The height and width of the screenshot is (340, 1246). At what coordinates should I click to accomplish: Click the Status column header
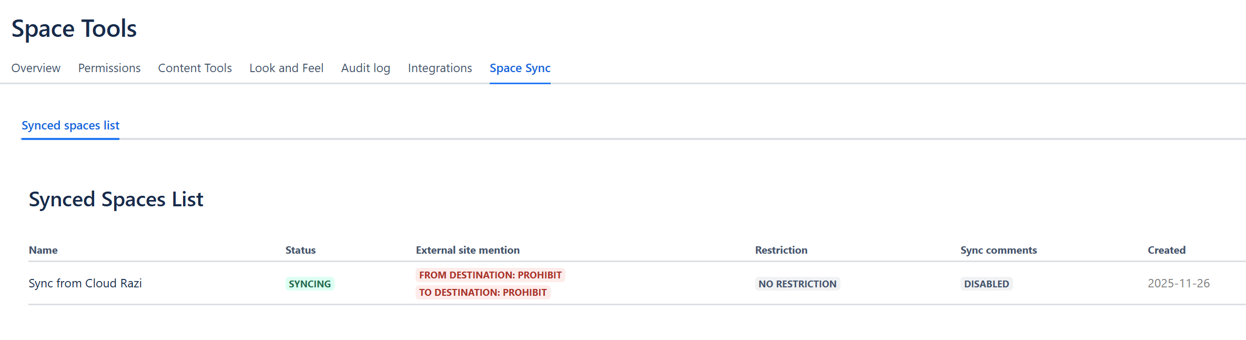[300, 250]
